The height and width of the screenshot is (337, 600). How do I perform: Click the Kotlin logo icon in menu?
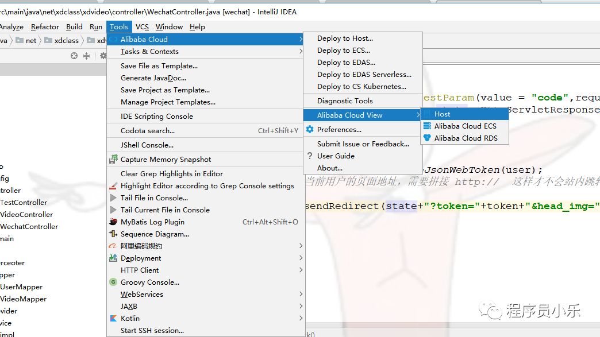(x=113, y=319)
